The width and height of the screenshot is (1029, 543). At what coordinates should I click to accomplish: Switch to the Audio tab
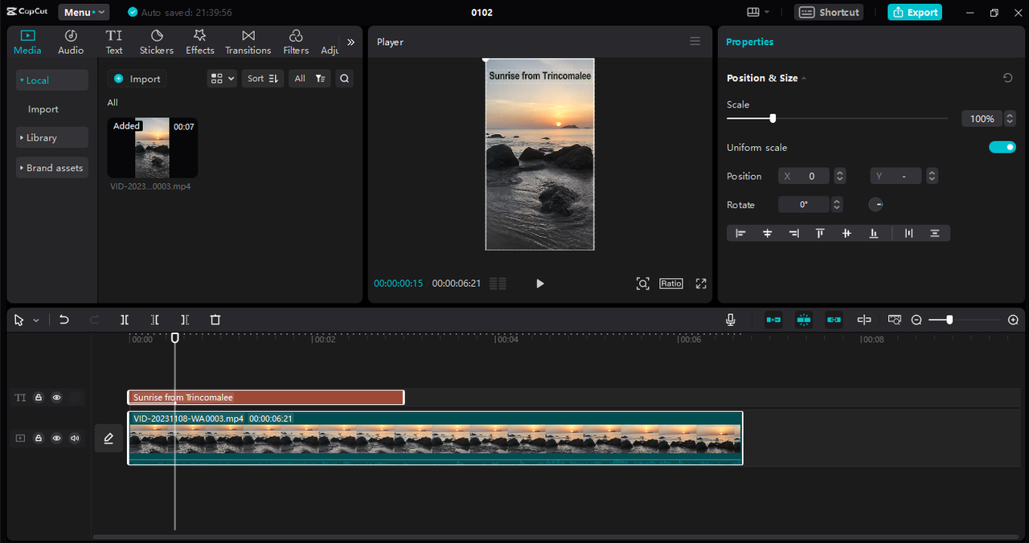click(x=71, y=43)
